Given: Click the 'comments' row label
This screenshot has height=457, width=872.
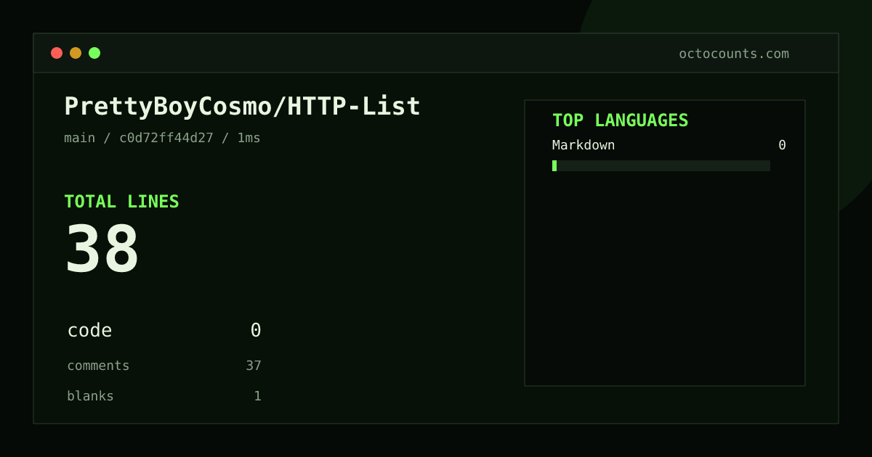Looking at the screenshot, I should pos(98,366).
